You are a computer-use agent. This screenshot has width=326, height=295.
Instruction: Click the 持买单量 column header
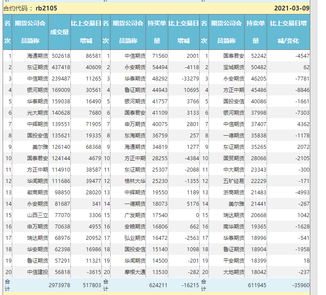click(x=157, y=32)
